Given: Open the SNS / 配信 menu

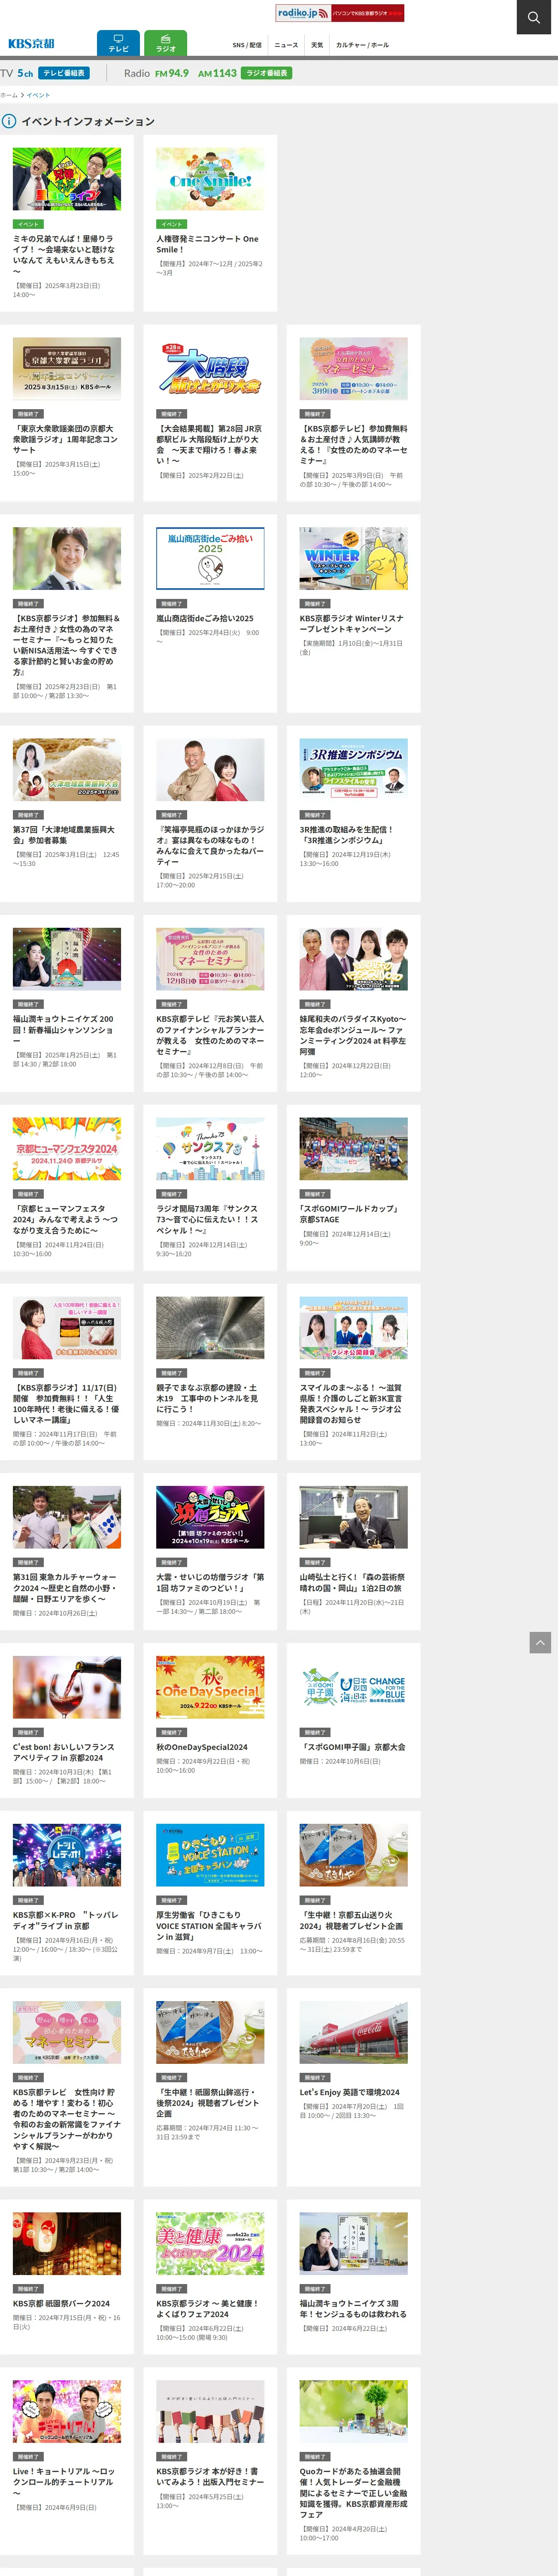Looking at the screenshot, I should [247, 45].
